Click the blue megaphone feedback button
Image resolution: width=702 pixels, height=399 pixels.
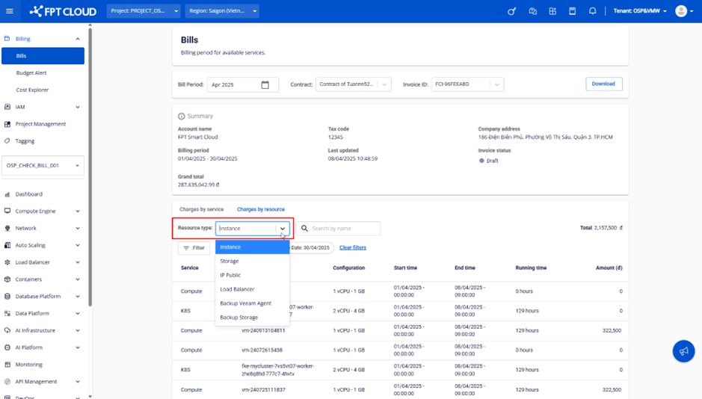pyautogui.click(x=683, y=351)
